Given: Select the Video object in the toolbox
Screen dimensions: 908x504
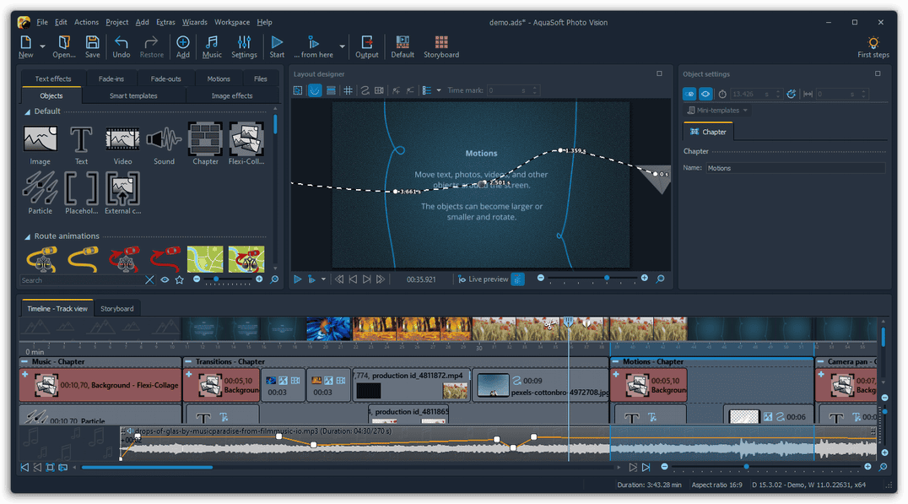Looking at the screenshot, I should coord(122,145).
